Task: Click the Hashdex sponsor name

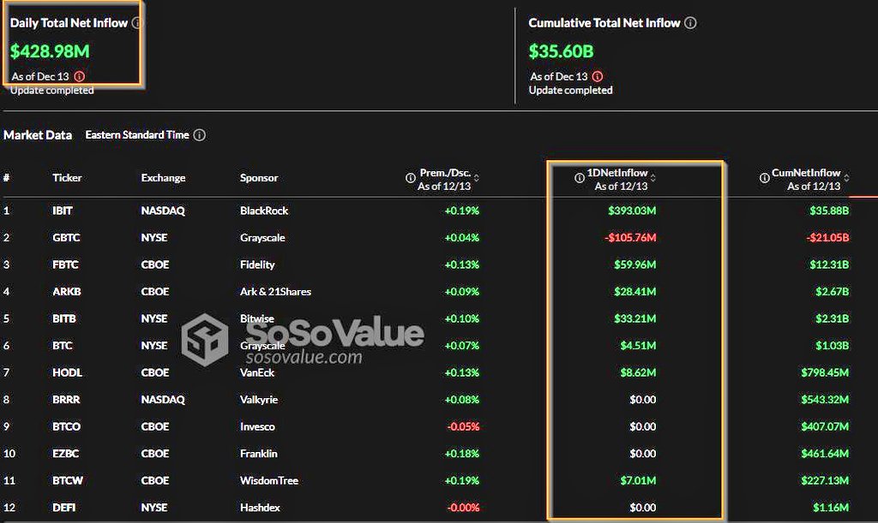Action: pyautogui.click(x=260, y=508)
